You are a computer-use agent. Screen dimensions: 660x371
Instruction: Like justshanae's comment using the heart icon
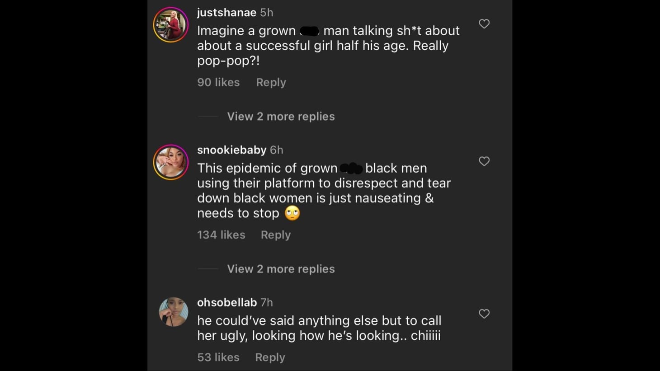pyautogui.click(x=484, y=23)
